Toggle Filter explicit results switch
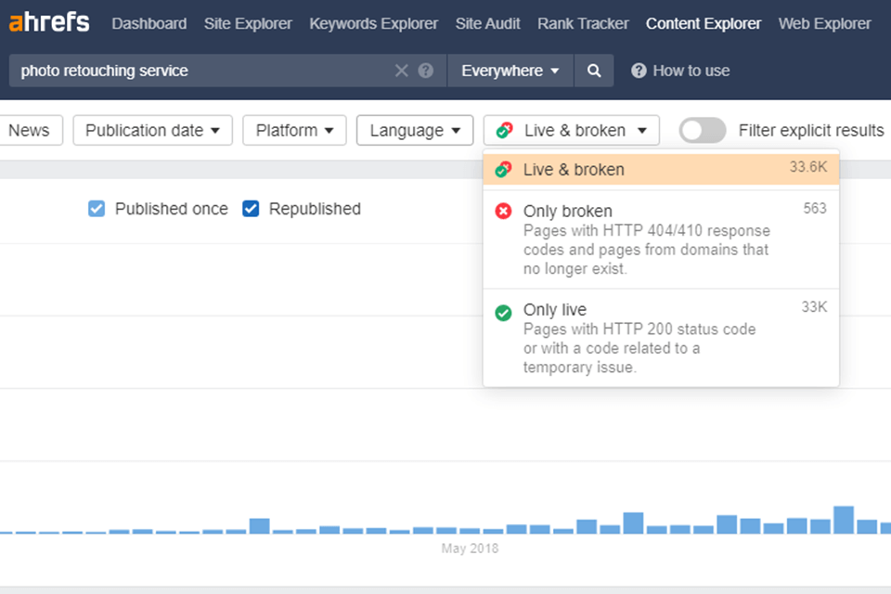The image size is (891, 594). pos(703,131)
